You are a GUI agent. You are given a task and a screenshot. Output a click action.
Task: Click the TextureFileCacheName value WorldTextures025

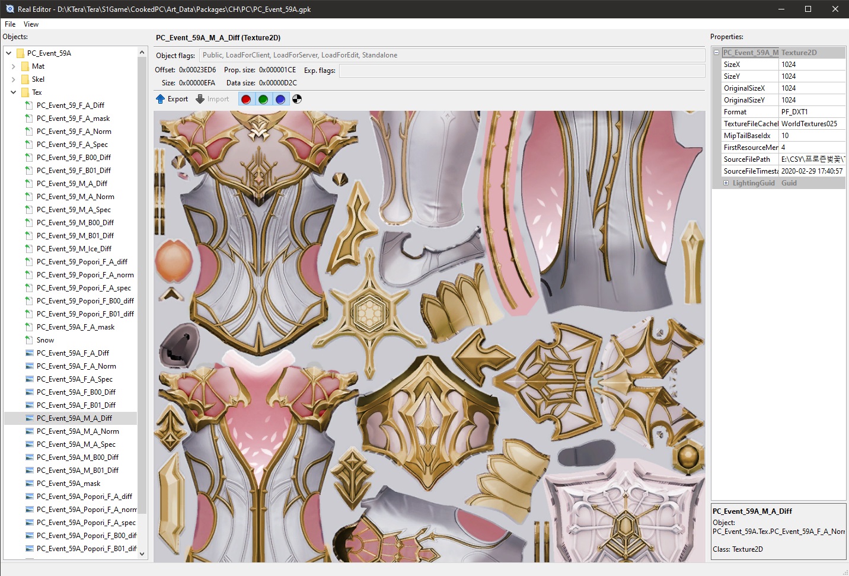point(812,124)
